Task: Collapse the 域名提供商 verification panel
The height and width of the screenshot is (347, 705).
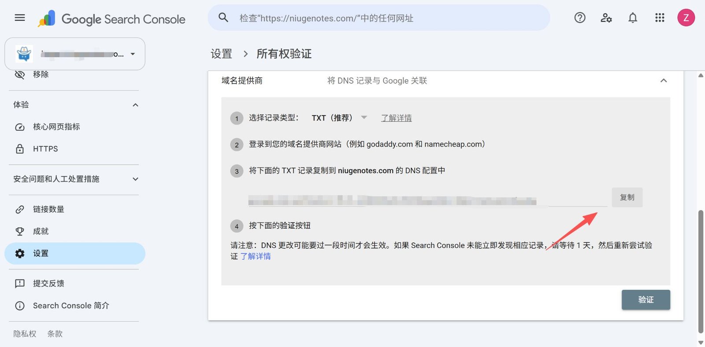Action: [664, 81]
